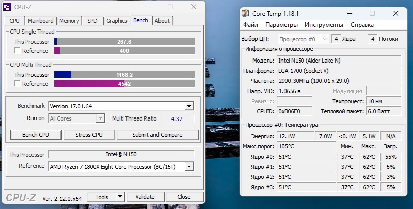The image size is (413, 209).
Task: Click Ядро #2 load value 3%
Action: (391, 177)
